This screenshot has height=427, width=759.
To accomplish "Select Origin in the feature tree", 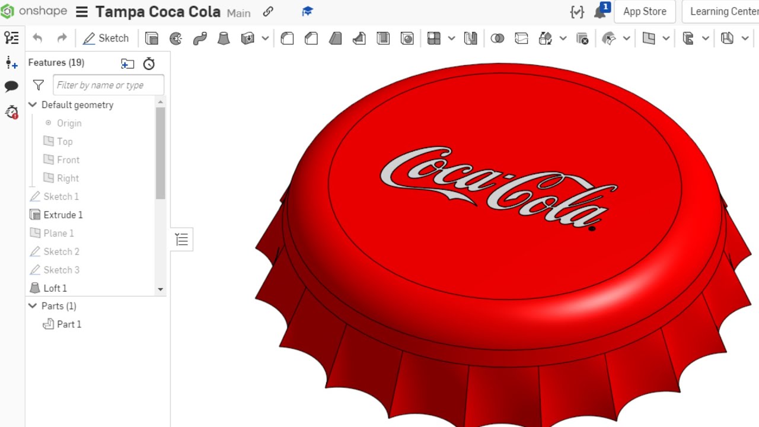I will (69, 123).
